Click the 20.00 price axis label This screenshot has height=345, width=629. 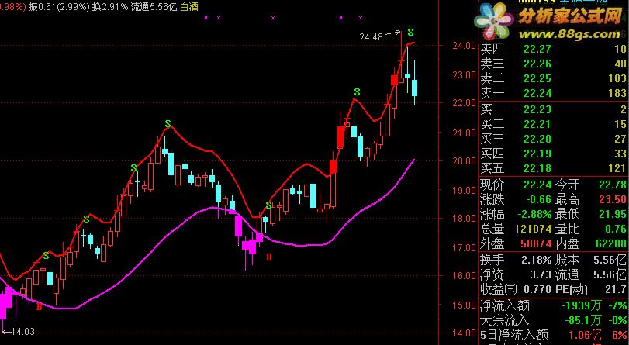[464, 160]
